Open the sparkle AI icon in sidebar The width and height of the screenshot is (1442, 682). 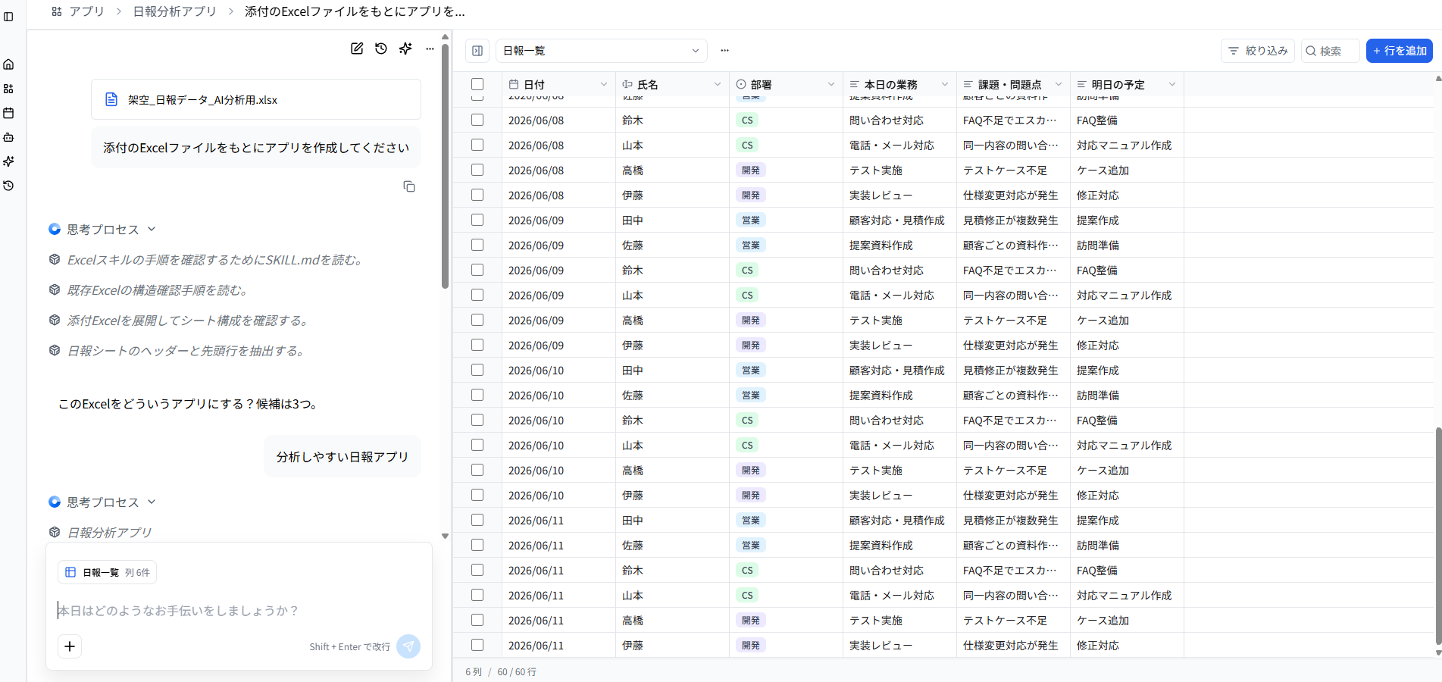(8, 161)
